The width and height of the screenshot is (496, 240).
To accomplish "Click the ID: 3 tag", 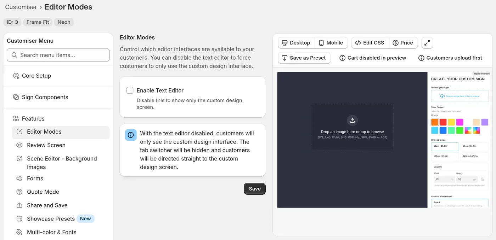I will click(12, 22).
